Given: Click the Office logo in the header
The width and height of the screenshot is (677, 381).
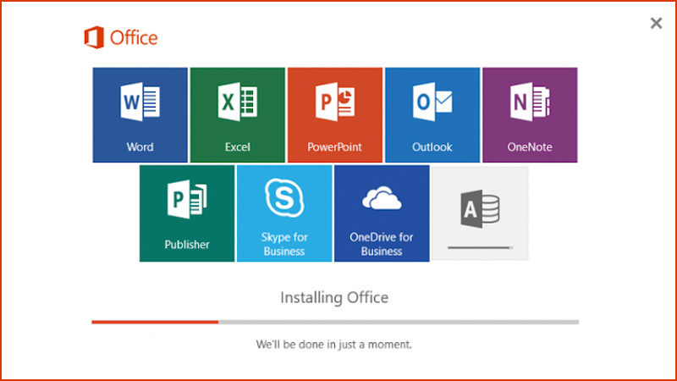Looking at the screenshot, I should (x=121, y=37).
